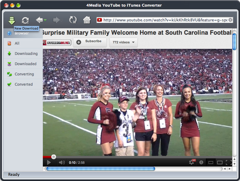The image size is (240, 181).
Task: Subscribe to the channel
Action: (x=89, y=42)
